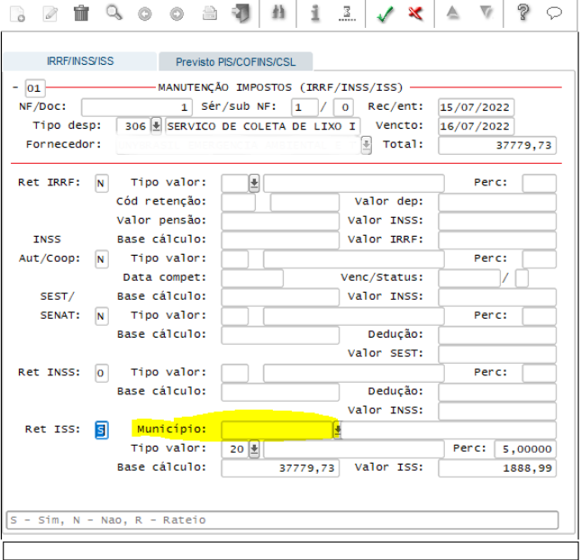Click the new document icon in toolbar
The image size is (581, 560).
pyautogui.click(x=17, y=14)
